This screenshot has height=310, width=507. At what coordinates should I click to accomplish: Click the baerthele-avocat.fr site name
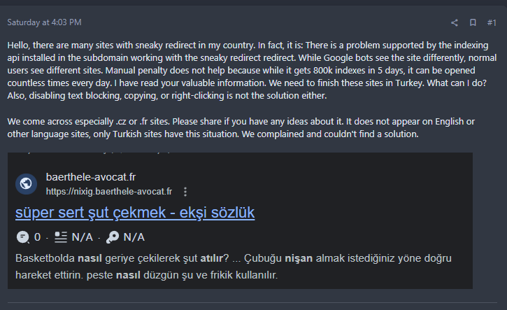(x=91, y=177)
